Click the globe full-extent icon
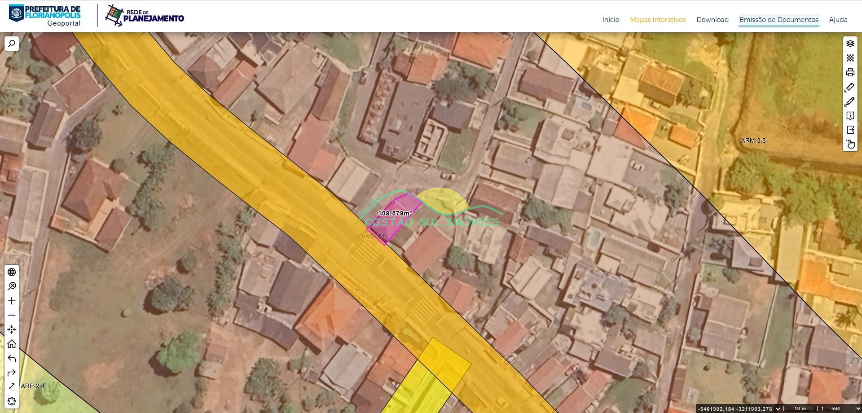 coord(12,272)
